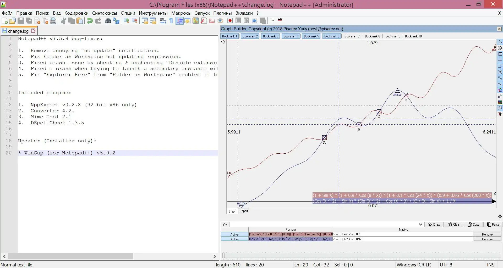Toggle axes display in graph sidebar

point(500,42)
